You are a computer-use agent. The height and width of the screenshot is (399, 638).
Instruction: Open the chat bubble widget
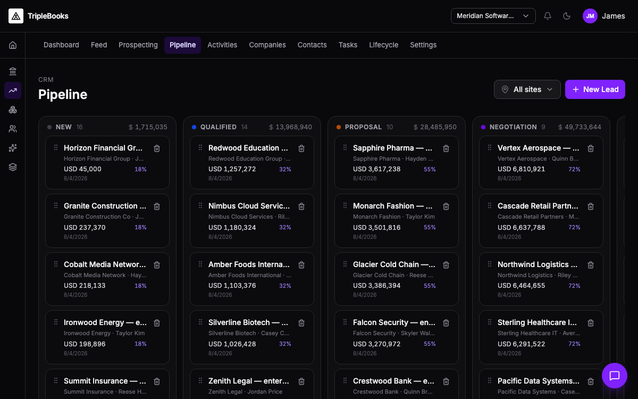coord(615,376)
